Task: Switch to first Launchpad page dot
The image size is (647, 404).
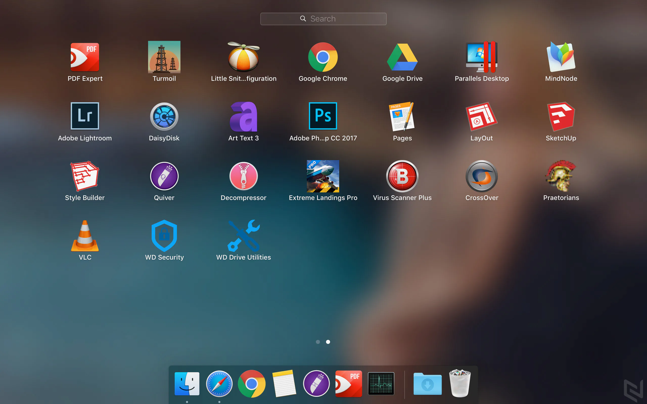Action: pyautogui.click(x=318, y=342)
